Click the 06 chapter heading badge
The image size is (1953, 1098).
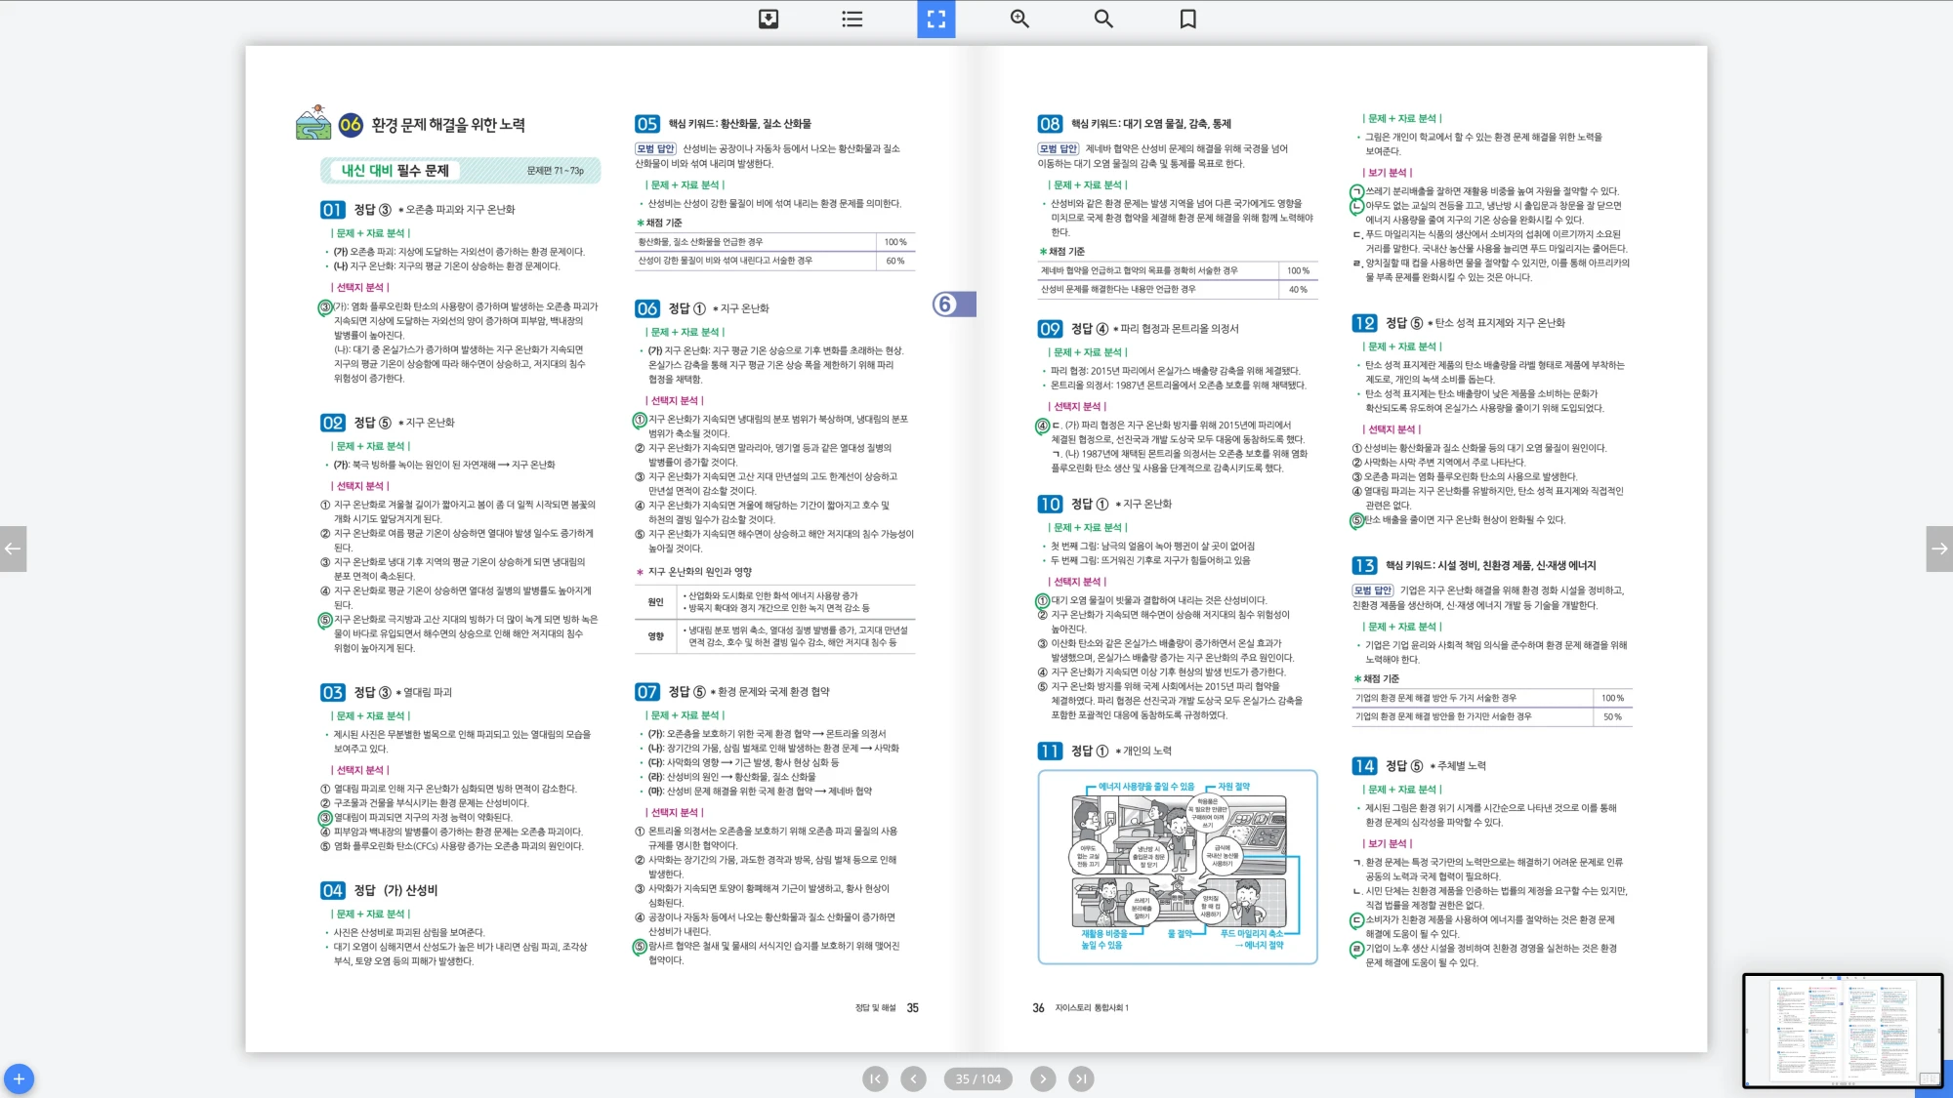tap(351, 124)
